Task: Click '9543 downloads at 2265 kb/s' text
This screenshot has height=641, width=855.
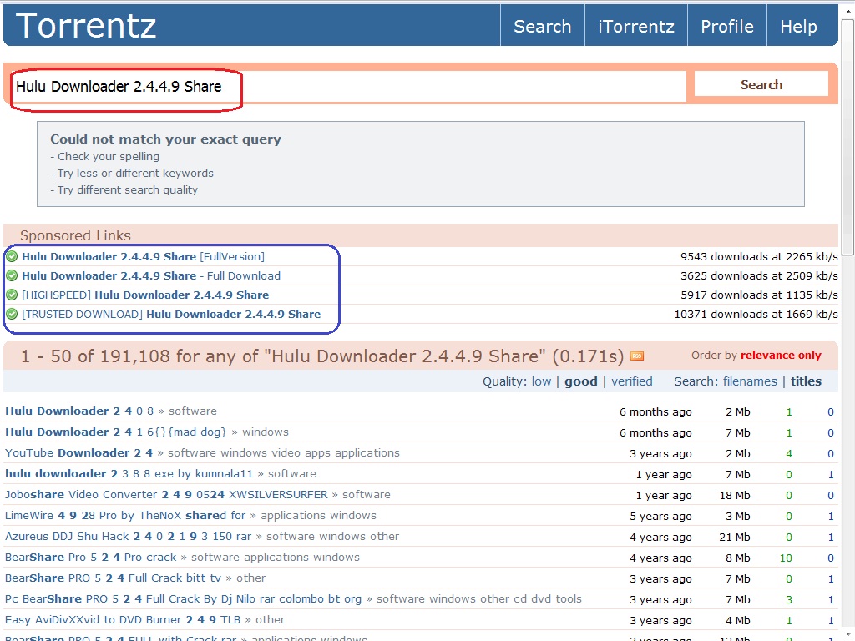Action: coord(759,256)
